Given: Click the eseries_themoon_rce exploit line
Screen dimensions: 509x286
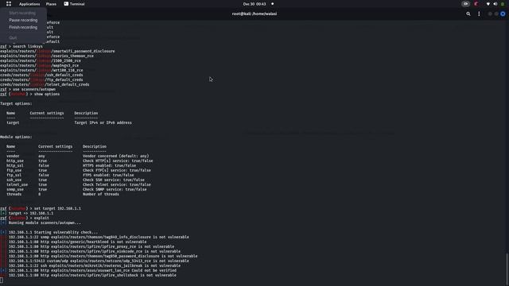Looking at the screenshot, I should point(47,56).
